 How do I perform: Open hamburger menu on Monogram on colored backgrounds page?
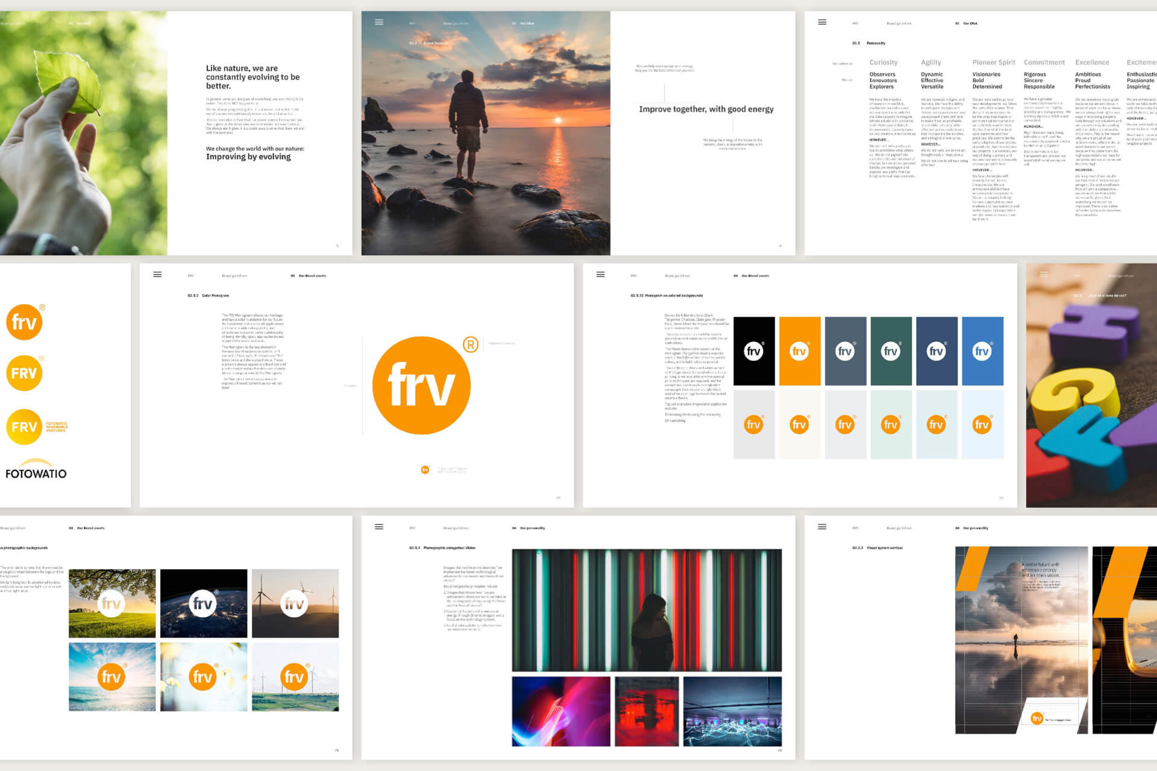pyautogui.click(x=600, y=275)
